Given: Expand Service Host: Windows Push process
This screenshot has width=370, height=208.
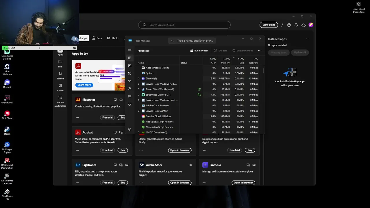Looking at the screenshot, I should [139, 84].
